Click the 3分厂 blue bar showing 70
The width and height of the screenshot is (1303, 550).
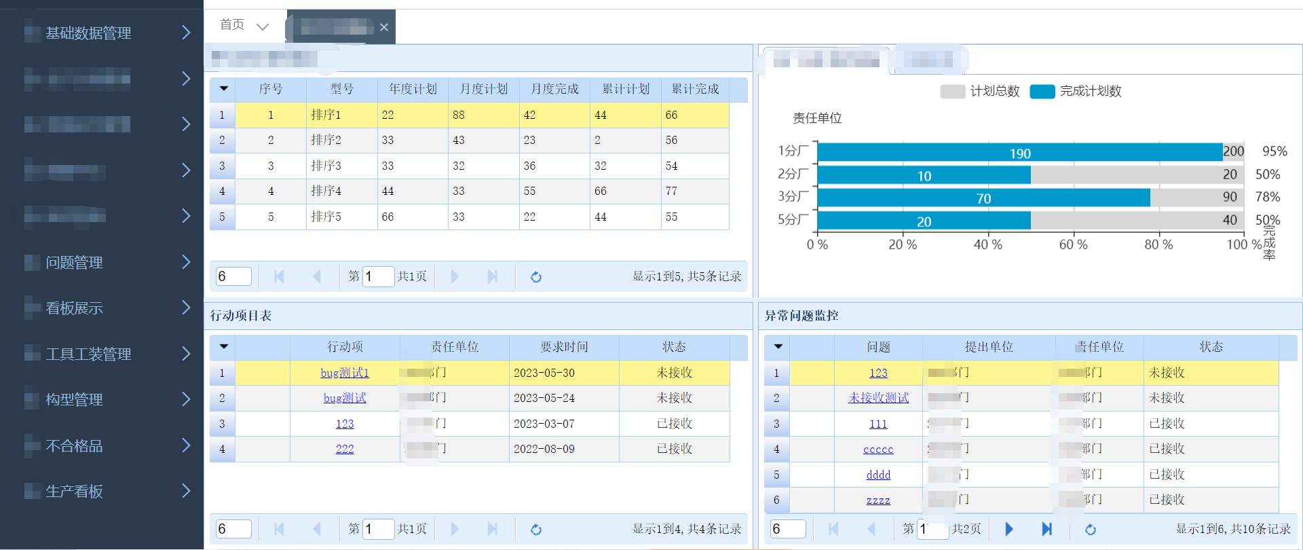tap(984, 198)
